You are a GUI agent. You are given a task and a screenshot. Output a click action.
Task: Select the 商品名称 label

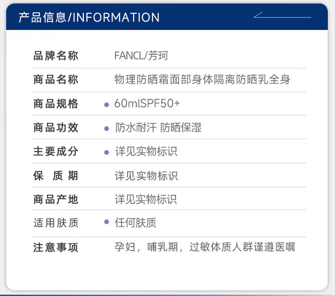point(56,80)
